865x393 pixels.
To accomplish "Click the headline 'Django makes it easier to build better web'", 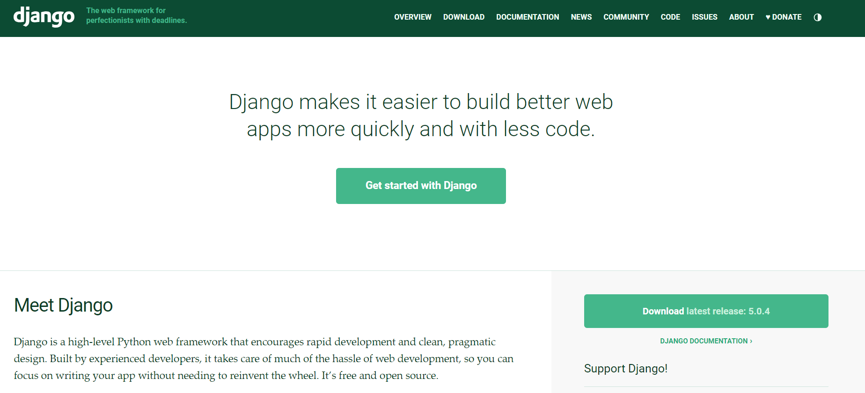I will click(x=421, y=102).
